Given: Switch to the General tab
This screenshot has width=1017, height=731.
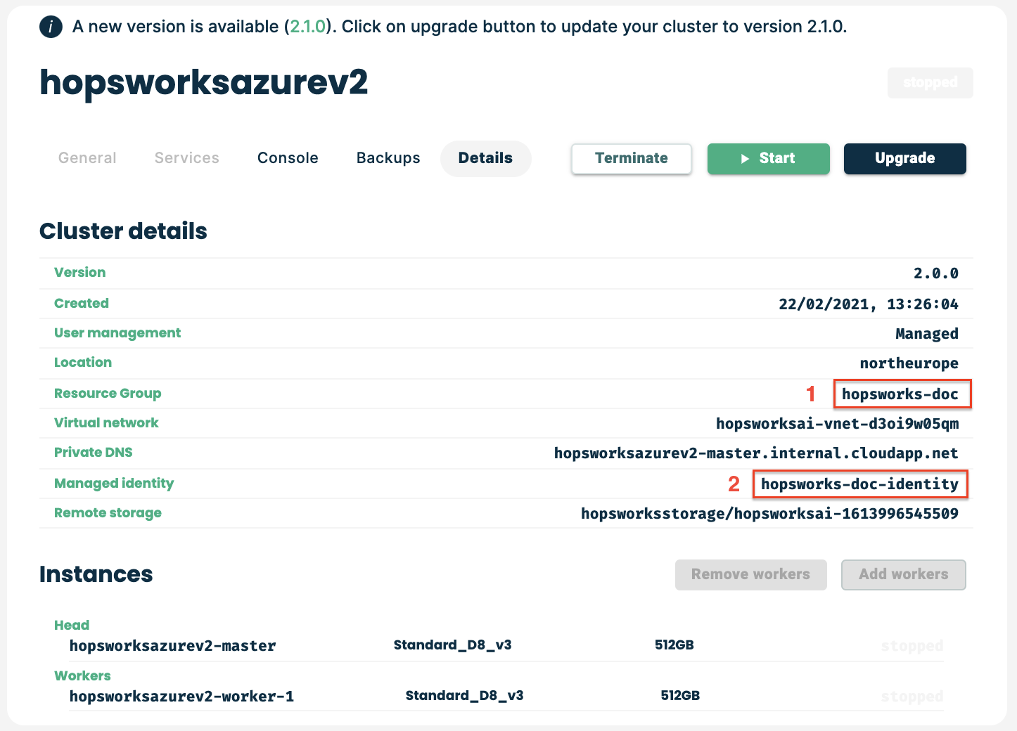Looking at the screenshot, I should (87, 158).
